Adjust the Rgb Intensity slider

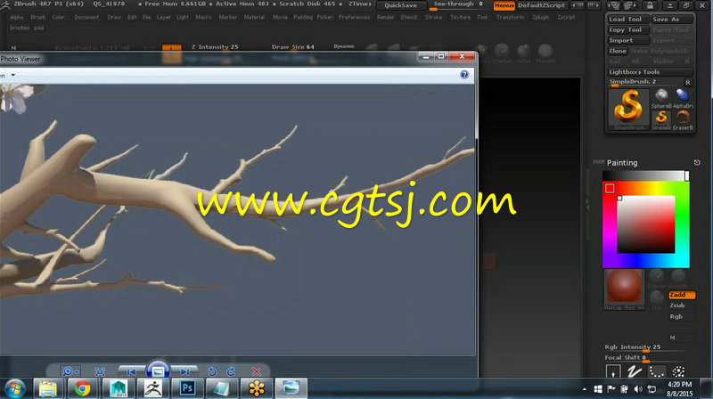(645, 347)
